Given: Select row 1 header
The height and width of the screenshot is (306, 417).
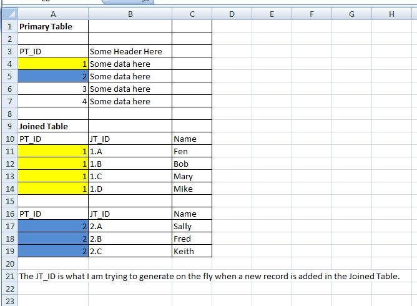Looking at the screenshot, I should click(x=9, y=26).
